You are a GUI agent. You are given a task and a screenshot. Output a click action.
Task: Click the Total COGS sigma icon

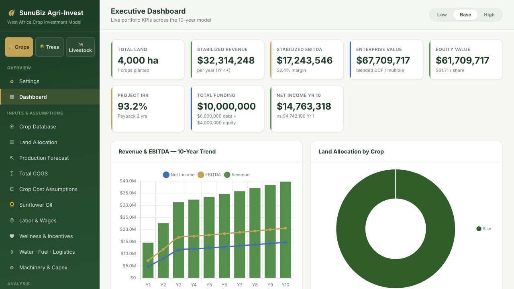(x=12, y=173)
